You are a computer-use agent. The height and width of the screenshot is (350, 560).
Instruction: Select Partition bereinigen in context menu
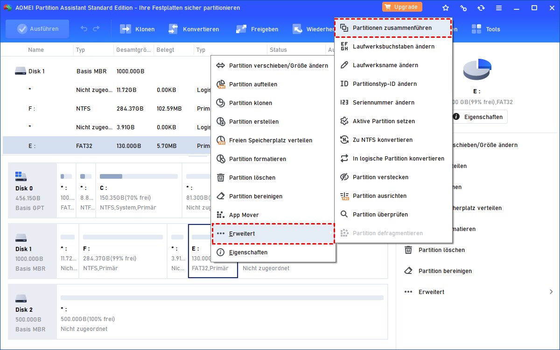pos(273,196)
